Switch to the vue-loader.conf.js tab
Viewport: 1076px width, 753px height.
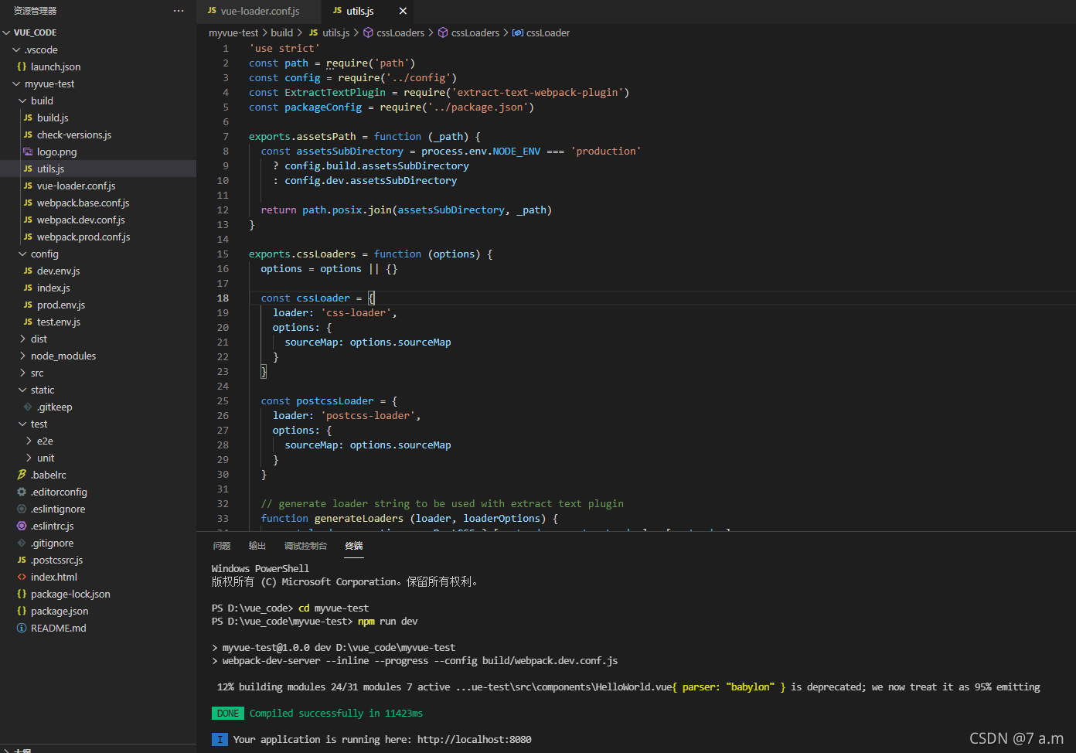259,11
